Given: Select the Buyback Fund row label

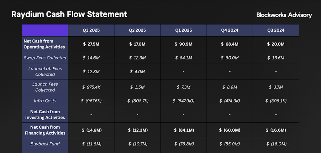Looking at the screenshot, I should (45, 144).
